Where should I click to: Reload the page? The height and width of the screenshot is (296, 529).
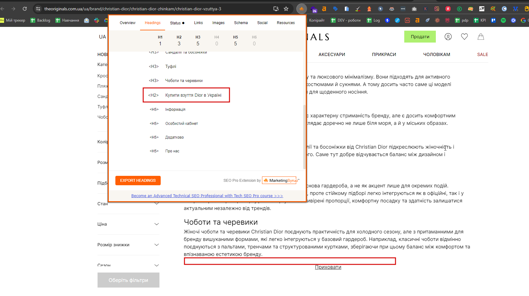coord(25,9)
